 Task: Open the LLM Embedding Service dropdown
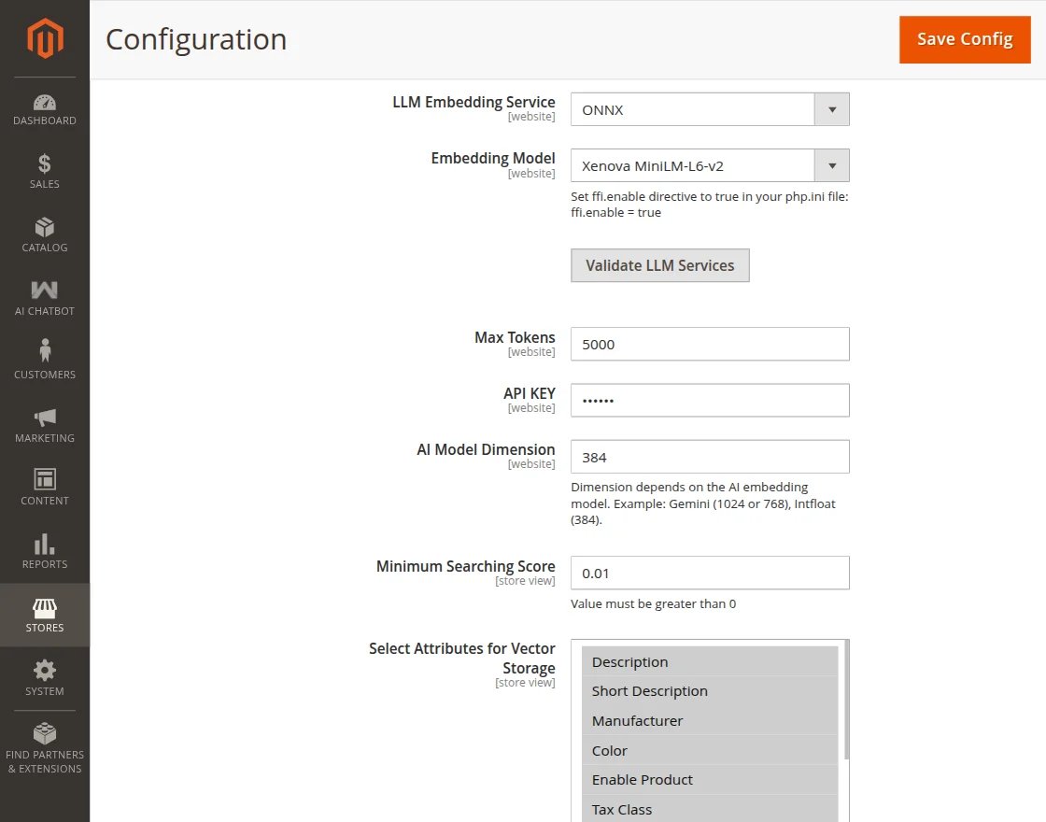(830, 108)
